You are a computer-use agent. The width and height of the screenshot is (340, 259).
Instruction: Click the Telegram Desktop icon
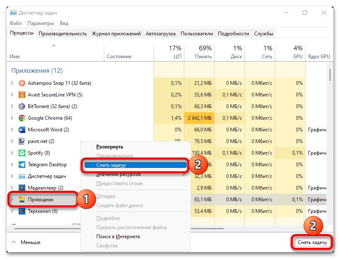(x=22, y=165)
